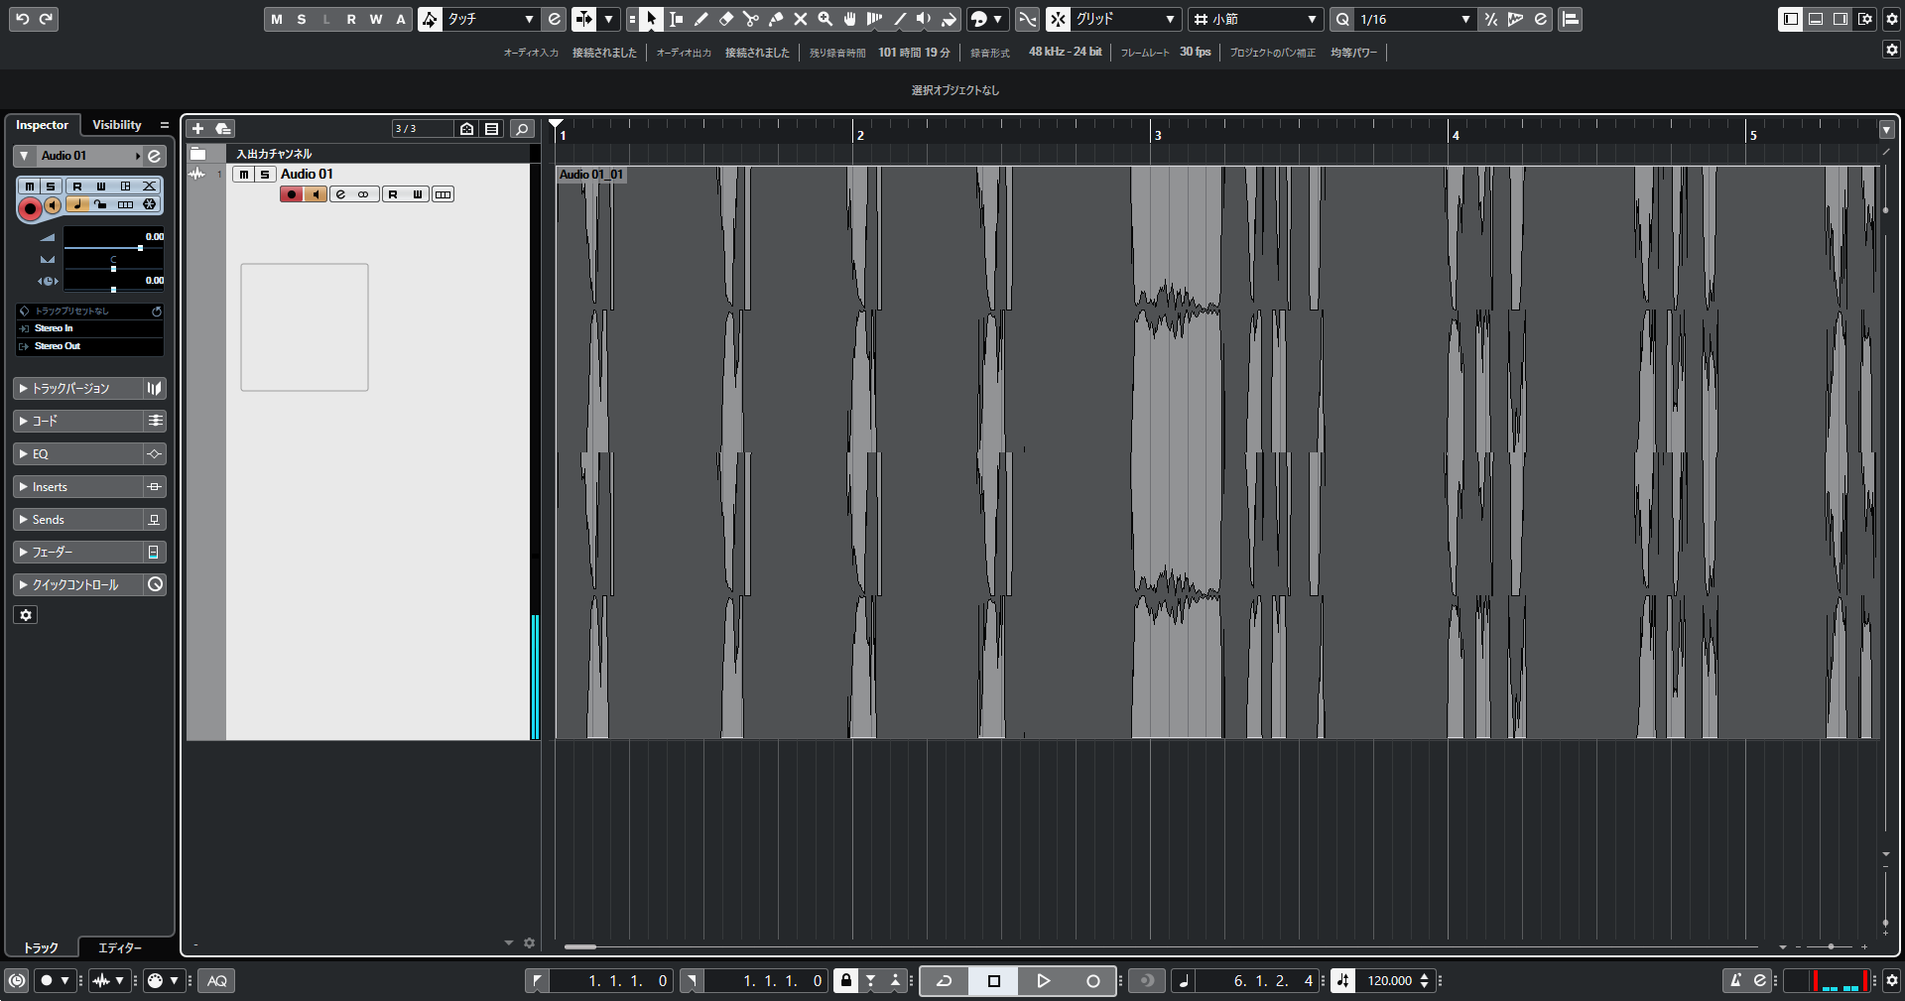Open the track search magnifier

[x=522, y=129]
